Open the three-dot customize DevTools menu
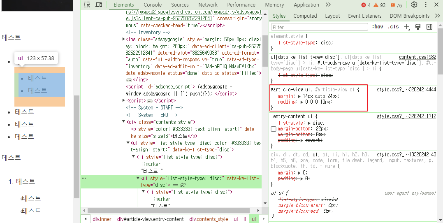The image size is (443, 223). (426, 5)
